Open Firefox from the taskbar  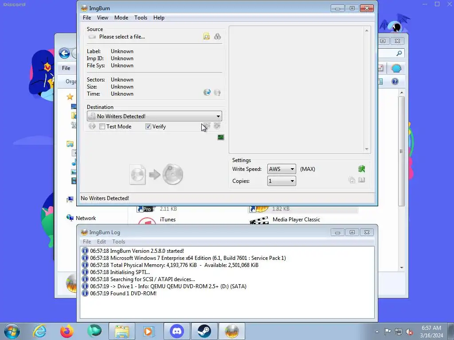(x=67, y=331)
